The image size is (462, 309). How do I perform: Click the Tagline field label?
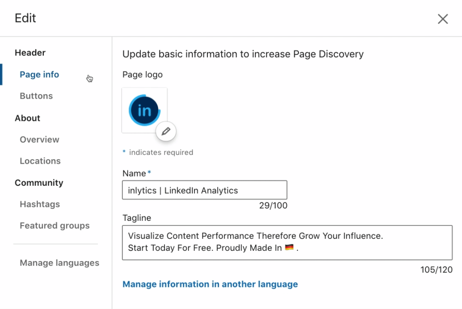[x=137, y=218]
